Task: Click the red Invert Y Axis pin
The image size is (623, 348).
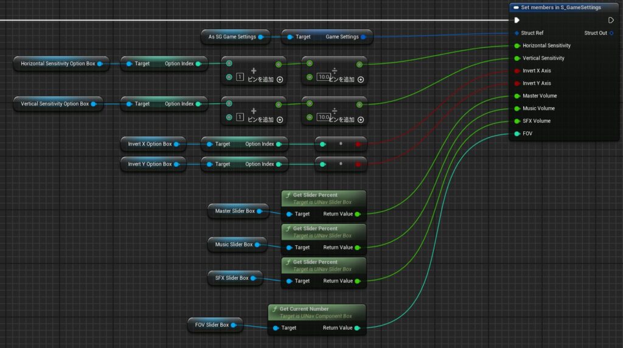Action: point(517,83)
